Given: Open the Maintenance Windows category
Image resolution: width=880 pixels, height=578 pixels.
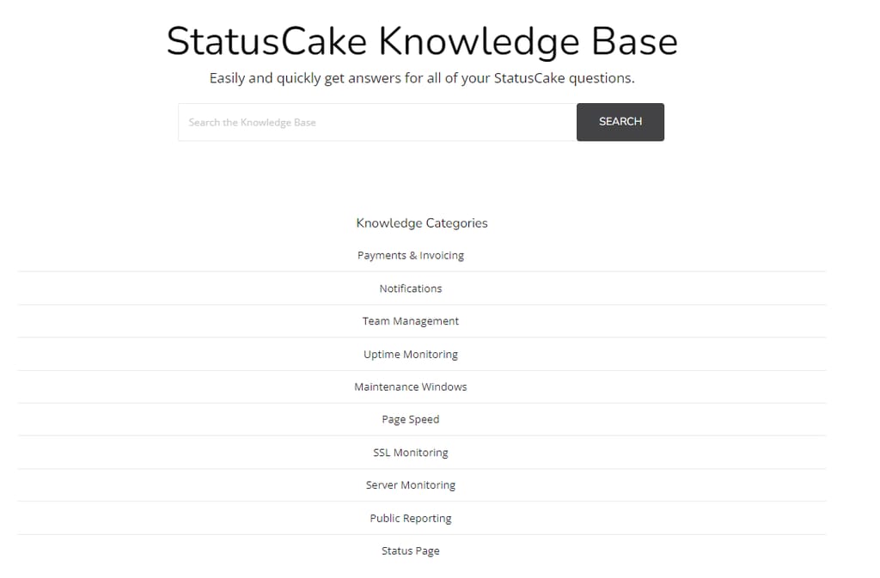Looking at the screenshot, I should pos(411,386).
